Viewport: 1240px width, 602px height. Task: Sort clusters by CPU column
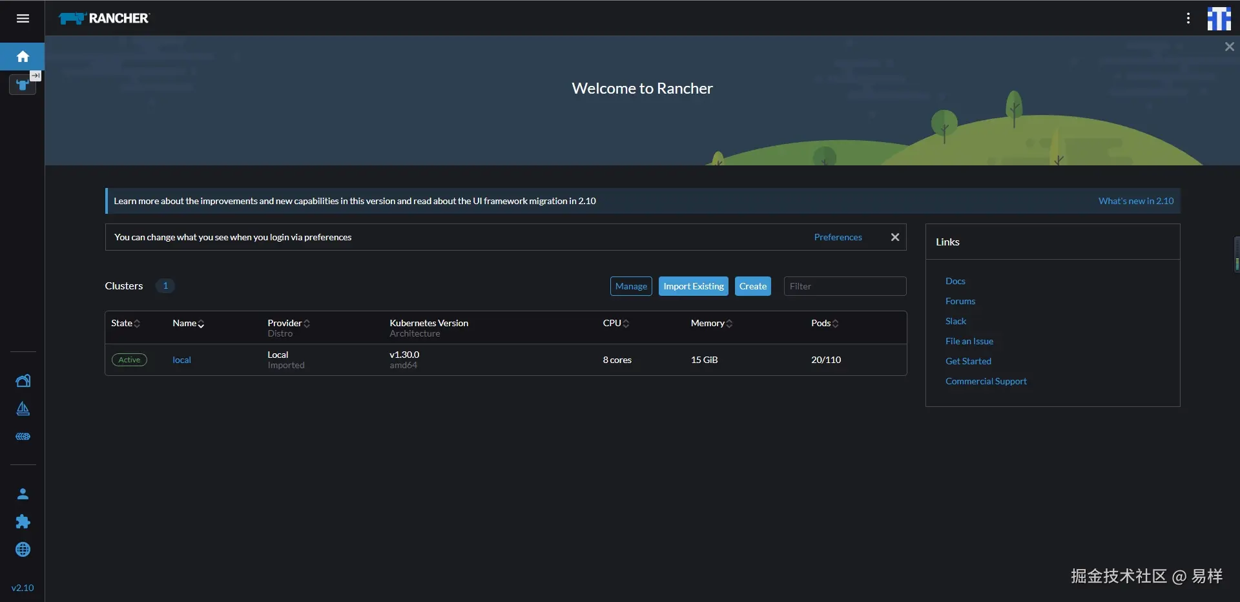[616, 323]
